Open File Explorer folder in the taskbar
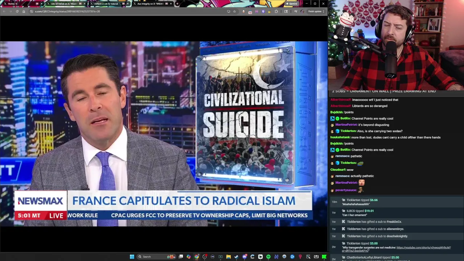The height and width of the screenshot is (261, 464). click(x=228, y=257)
